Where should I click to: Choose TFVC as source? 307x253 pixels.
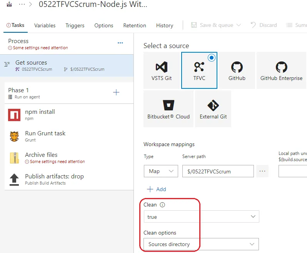[199, 70]
